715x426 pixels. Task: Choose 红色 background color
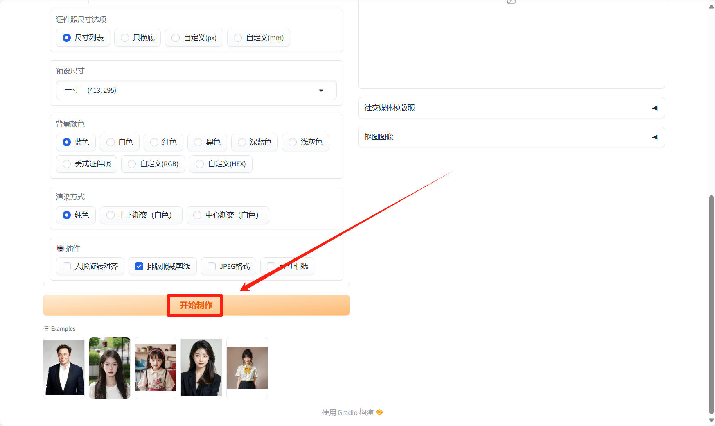click(155, 142)
